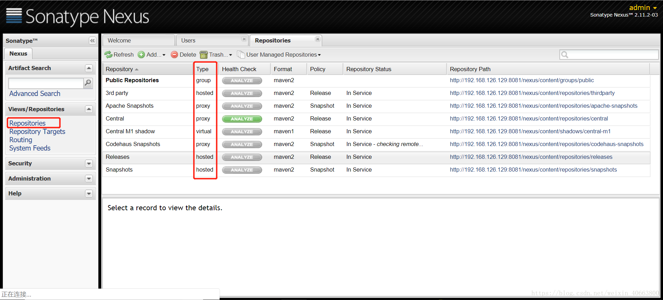Click the User Managed Repositories icon

[x=241, y=55]
